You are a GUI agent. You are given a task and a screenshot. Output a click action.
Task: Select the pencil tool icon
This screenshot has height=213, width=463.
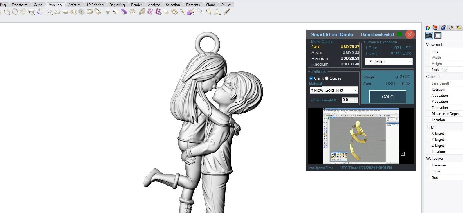[227, 12]
